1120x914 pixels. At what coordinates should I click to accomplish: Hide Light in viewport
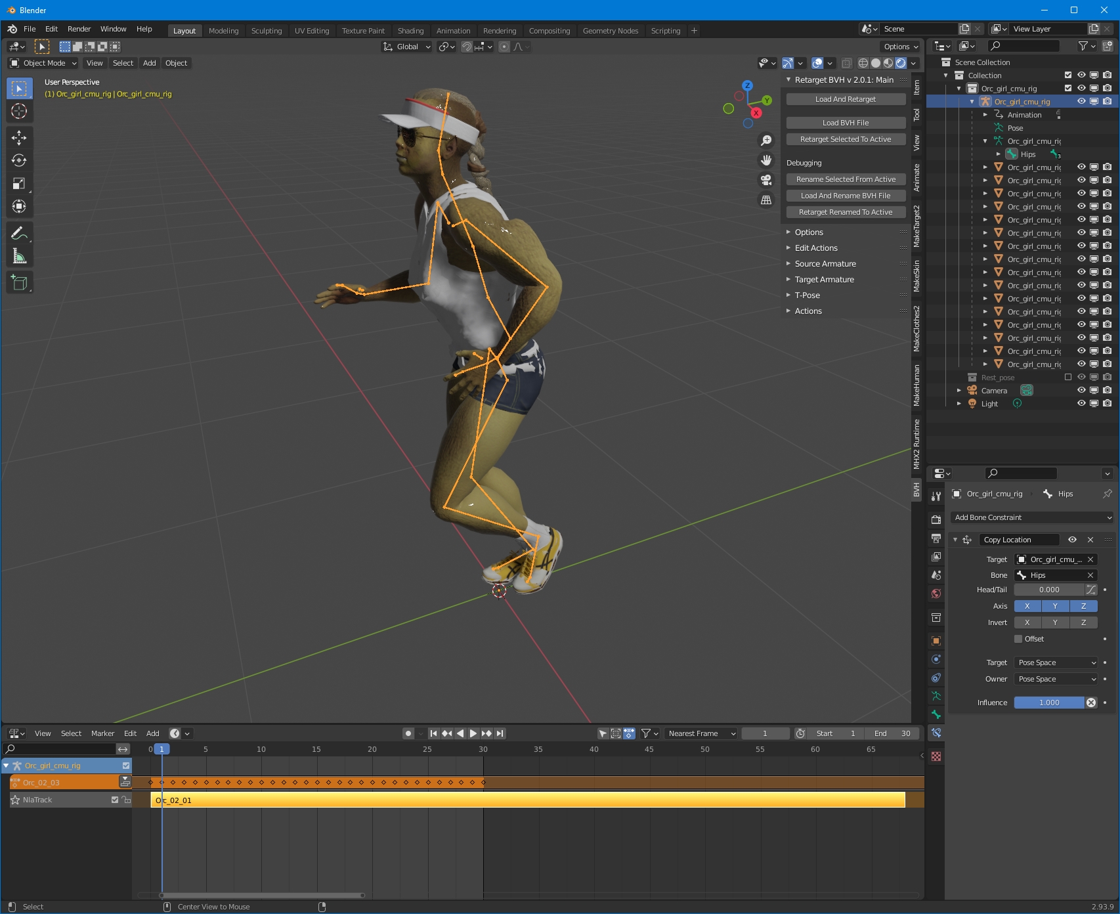tap(1081, 403)
